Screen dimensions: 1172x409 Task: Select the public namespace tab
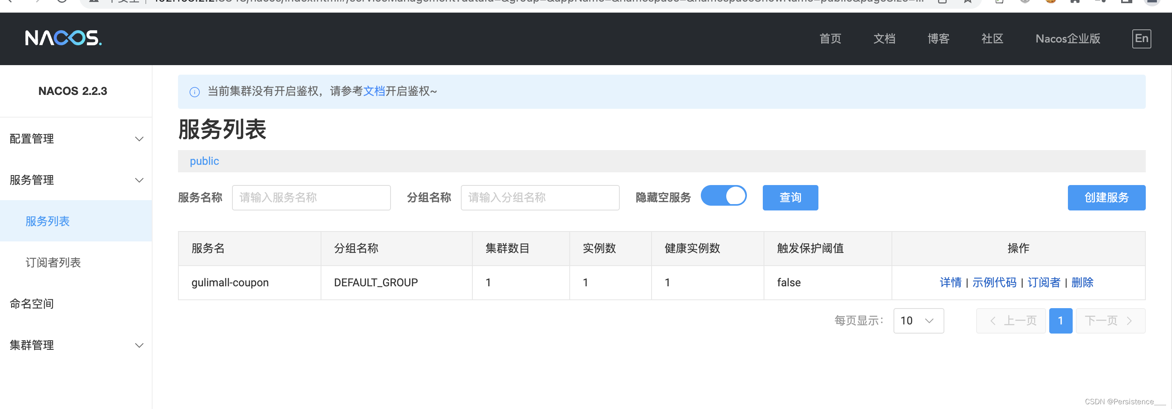[204, 161]
